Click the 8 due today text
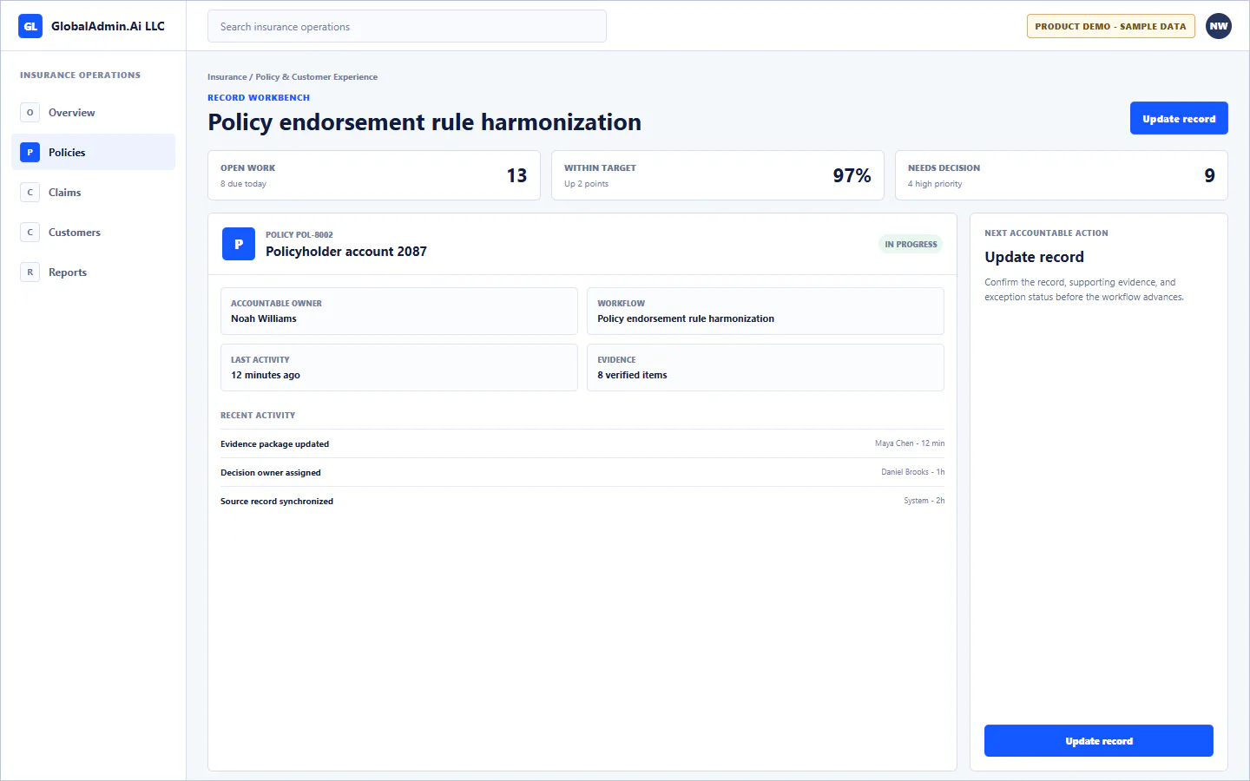The height and width of the screenshot is (781, 1250). pyautogui.click(x=243, y=184)
